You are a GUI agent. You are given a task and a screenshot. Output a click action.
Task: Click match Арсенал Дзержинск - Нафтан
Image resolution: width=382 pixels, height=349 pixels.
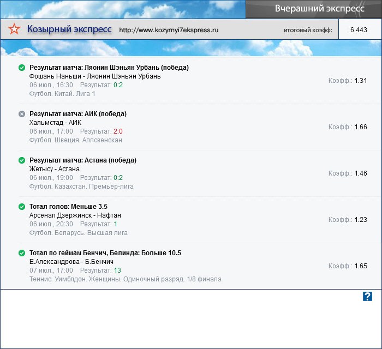pos(75,215)
